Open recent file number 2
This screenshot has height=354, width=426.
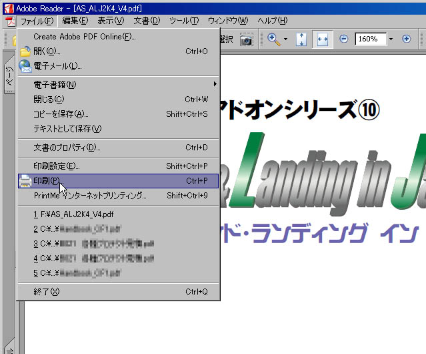tap(118, 229)
